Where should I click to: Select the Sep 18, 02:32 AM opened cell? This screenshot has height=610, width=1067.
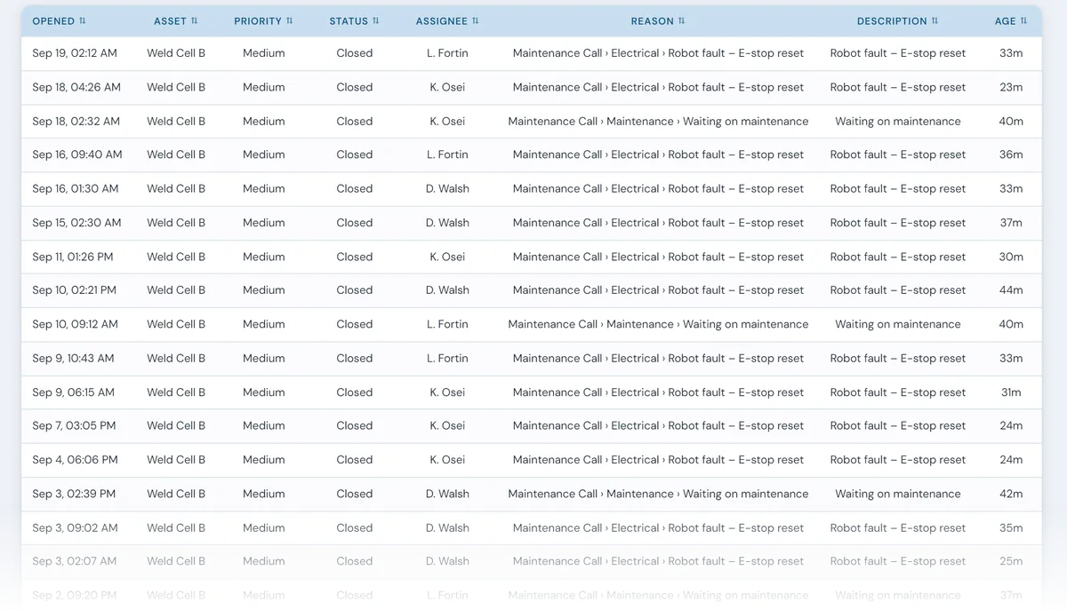click(76, 121)
